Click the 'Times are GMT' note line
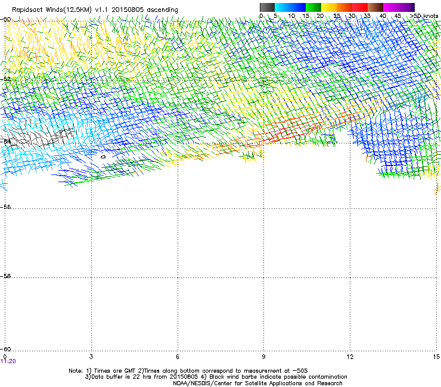Viewport: 441px width, 387px height. 188,371
